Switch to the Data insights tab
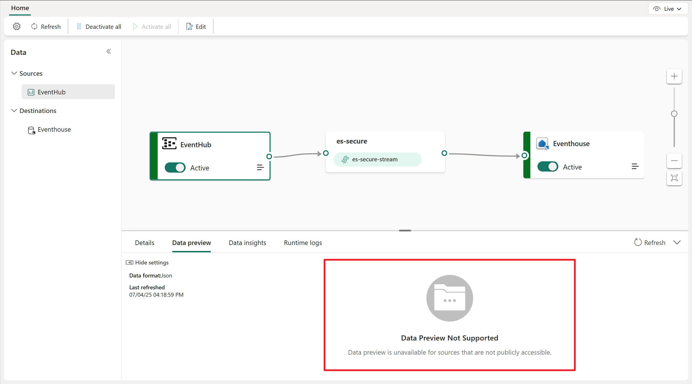This screenshot has width=692, height=384. (247, 243)
